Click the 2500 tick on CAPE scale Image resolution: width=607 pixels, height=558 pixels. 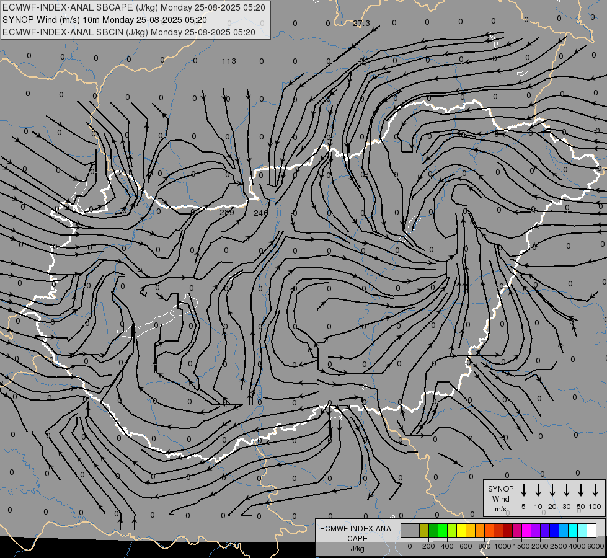(x=559, y=546)
